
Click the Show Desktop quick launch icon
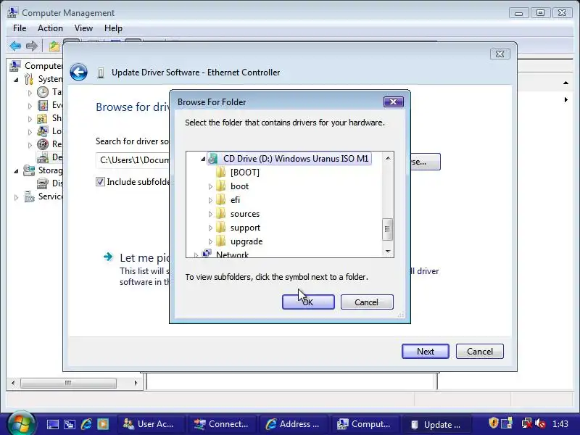(52, 424)
